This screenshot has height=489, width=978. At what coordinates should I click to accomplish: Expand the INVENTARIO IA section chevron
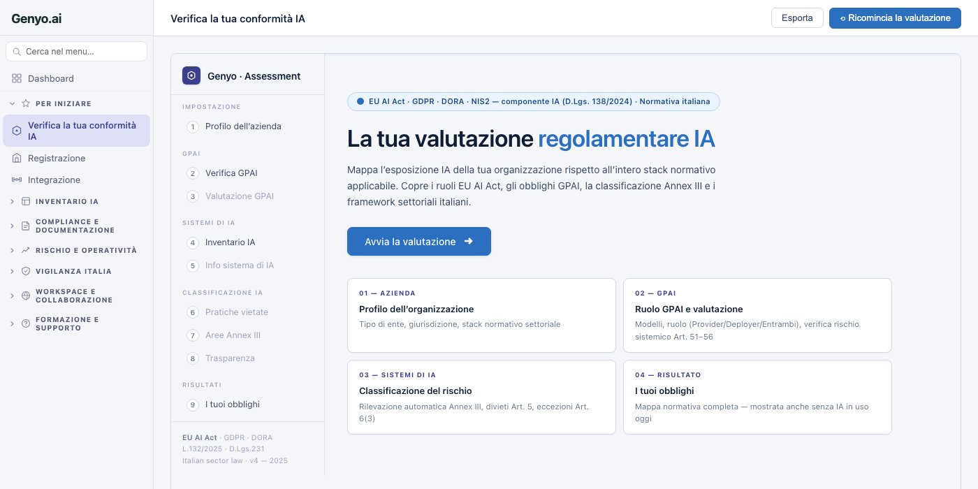click(12, 201)
